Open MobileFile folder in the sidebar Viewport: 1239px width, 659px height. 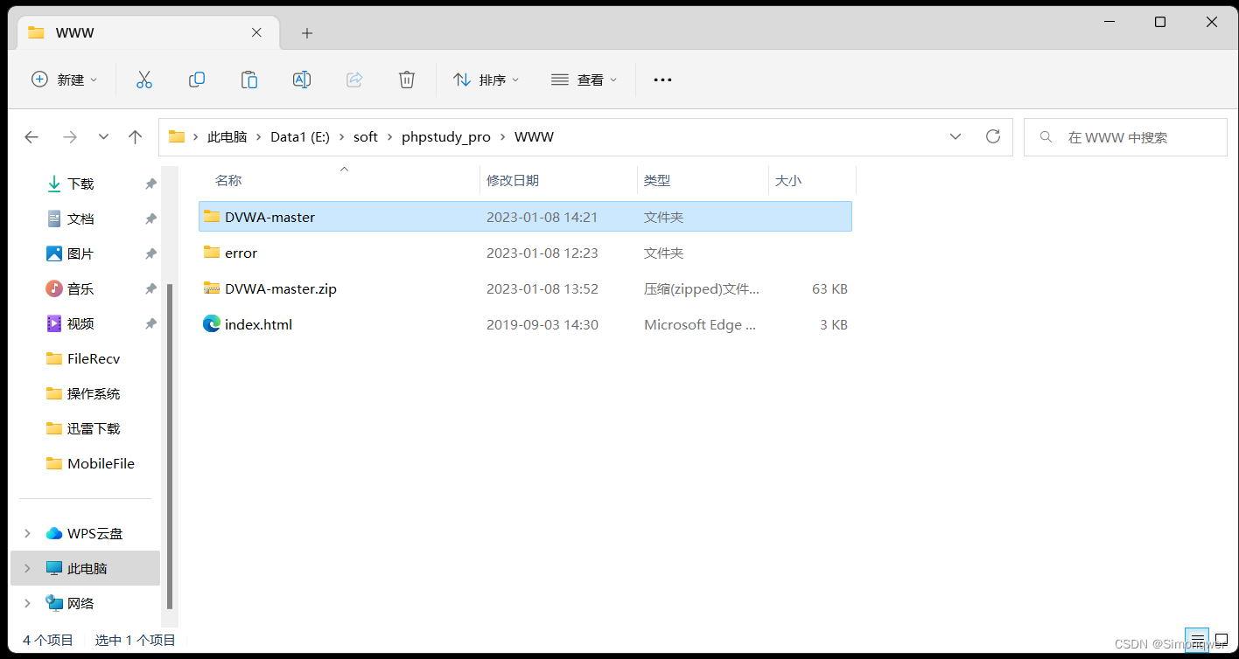pyautogui.click(x=101, y=463)
